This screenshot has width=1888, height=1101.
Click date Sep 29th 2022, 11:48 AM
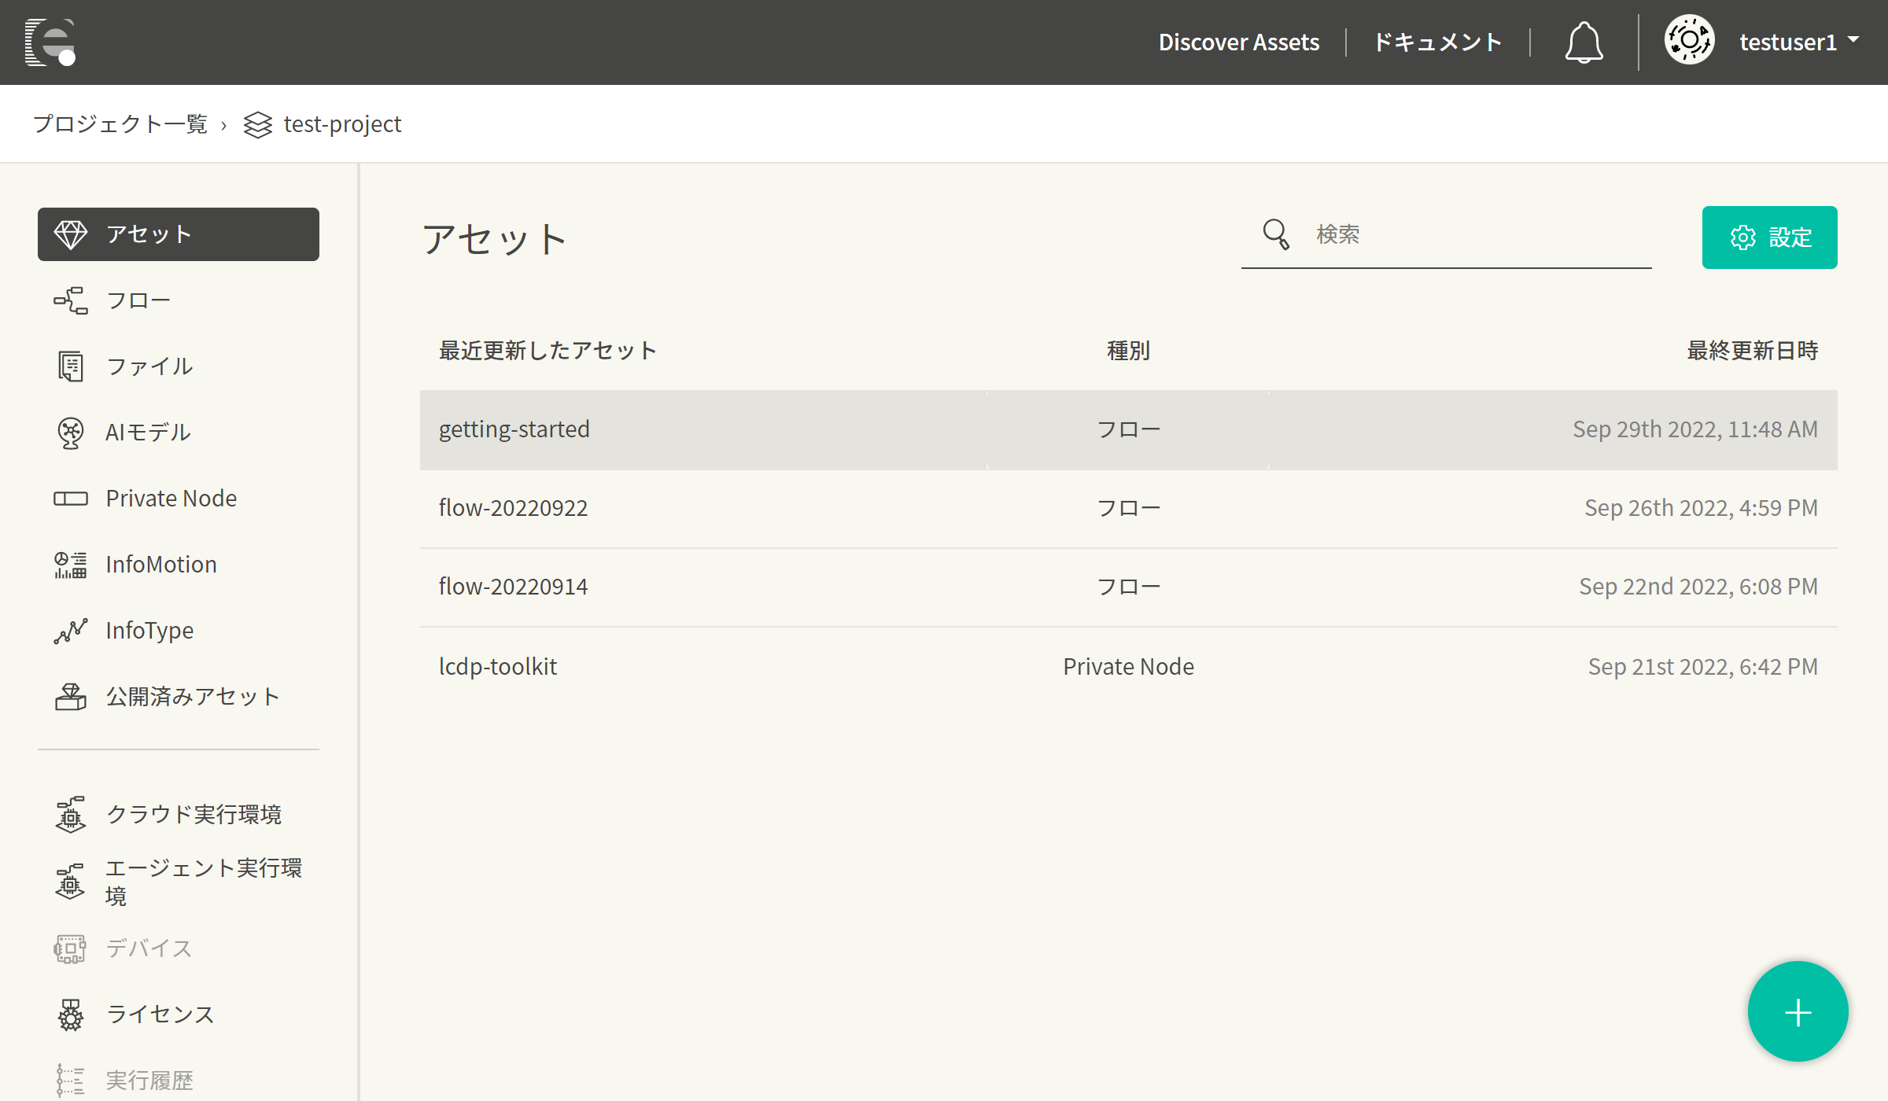click(x=1695, y=429)
